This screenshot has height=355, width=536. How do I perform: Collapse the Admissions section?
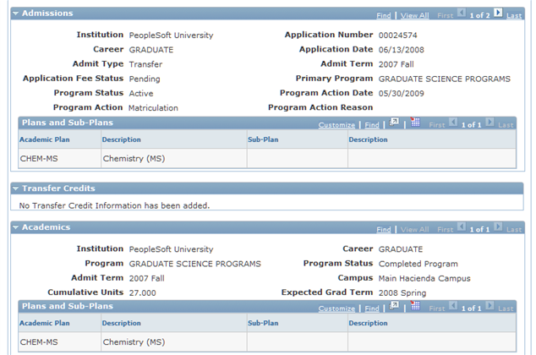pyautogui.click(x=15, y=14)
